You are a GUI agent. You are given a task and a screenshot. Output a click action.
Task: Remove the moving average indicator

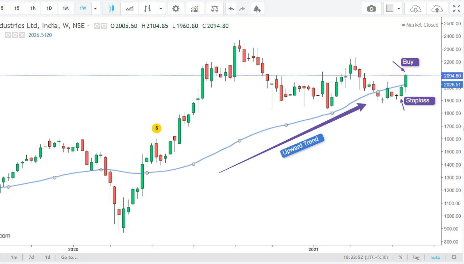[22, 35]
